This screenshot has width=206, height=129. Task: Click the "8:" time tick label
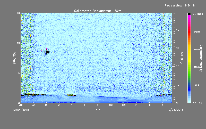point(98,105)
